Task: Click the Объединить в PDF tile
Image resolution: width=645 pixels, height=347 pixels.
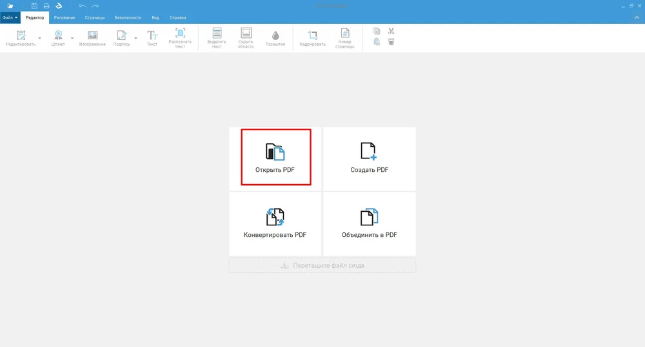Action: point(370,224)
